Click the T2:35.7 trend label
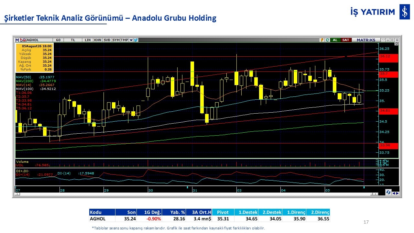 [23, 96]
